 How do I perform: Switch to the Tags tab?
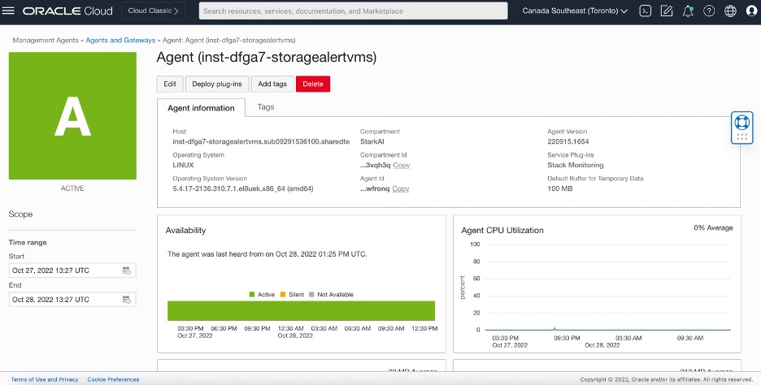pyautogui.click(x=266, y=107)
